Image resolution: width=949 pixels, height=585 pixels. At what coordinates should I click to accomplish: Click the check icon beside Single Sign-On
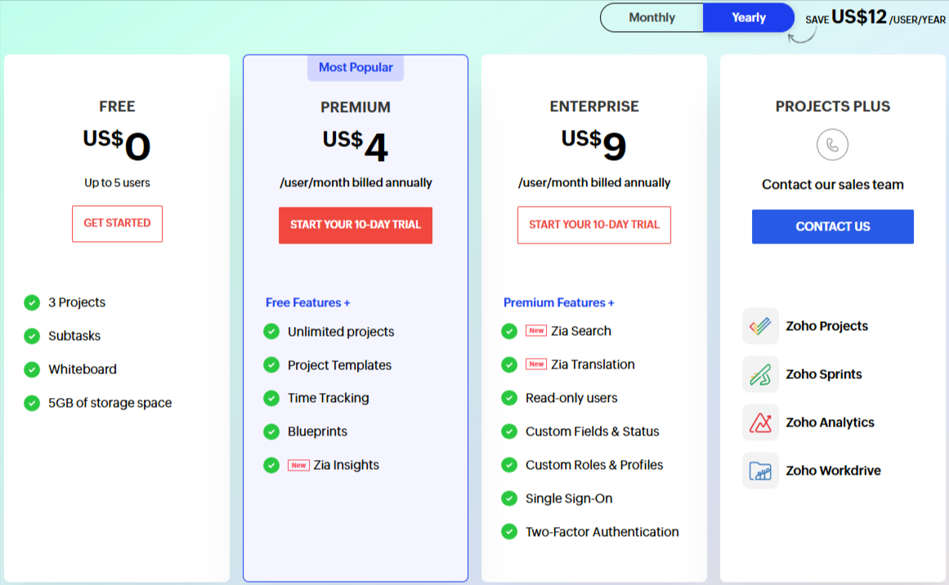509,498
